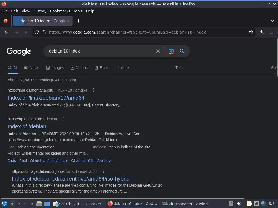Open file manager from the panel
The height and width of the screenshot is (208, 278).
(x=39, y=204)
